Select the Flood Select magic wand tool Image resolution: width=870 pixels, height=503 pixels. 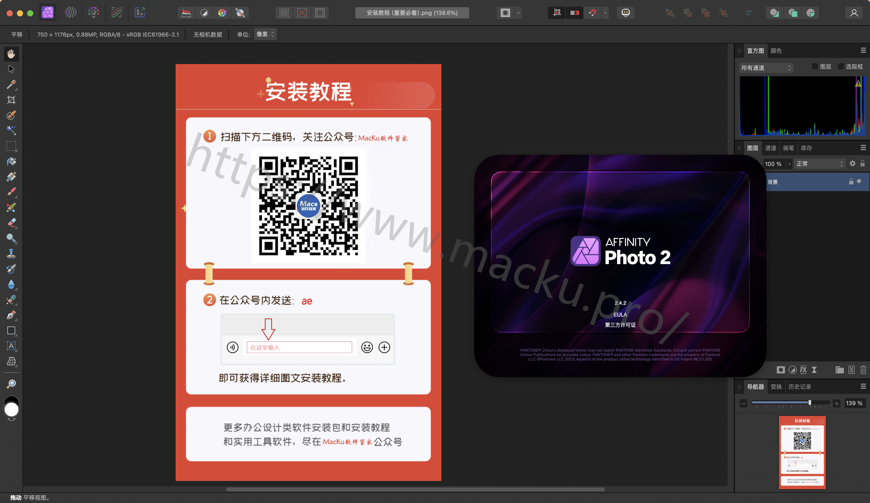[11, 131]
